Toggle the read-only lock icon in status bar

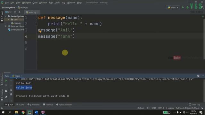(202, 108)
